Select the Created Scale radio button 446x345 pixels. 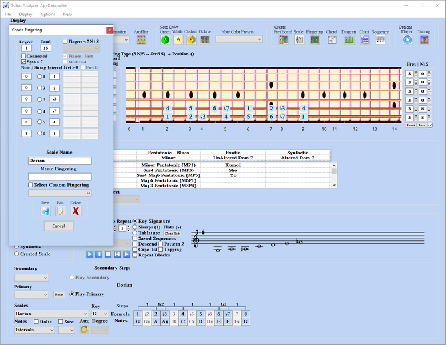point(17,254)
